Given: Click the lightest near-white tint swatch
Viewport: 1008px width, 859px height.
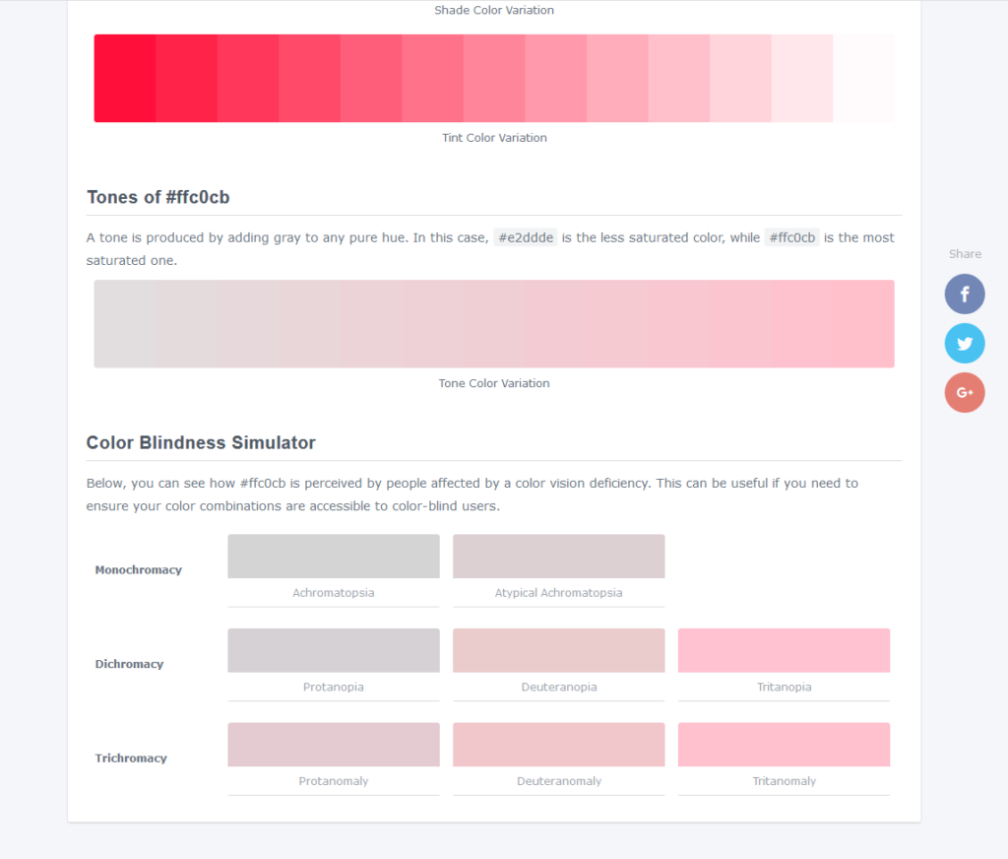Looking at the screenshot, I should point(863,79).
